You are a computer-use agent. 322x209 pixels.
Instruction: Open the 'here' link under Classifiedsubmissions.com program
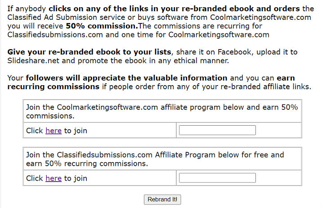point(54,178)
